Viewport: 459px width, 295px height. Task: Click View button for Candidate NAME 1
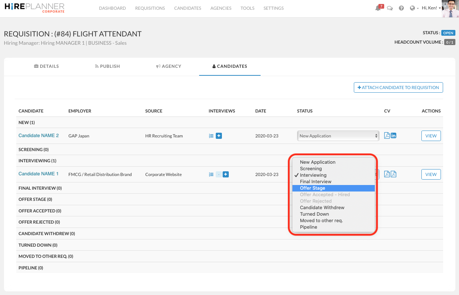click(x=431, y=175)
